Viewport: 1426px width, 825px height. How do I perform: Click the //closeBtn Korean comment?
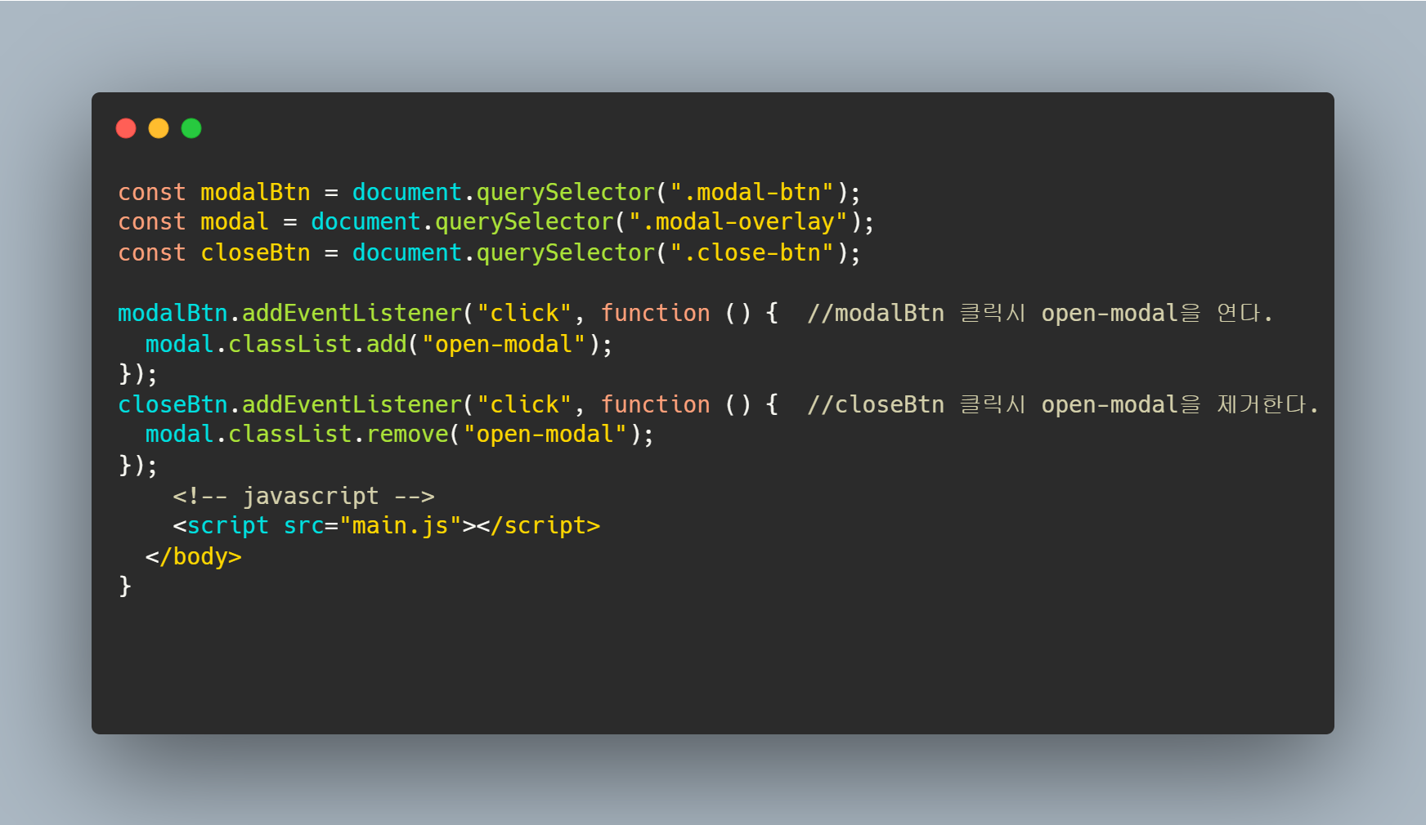coord(1062,404)
